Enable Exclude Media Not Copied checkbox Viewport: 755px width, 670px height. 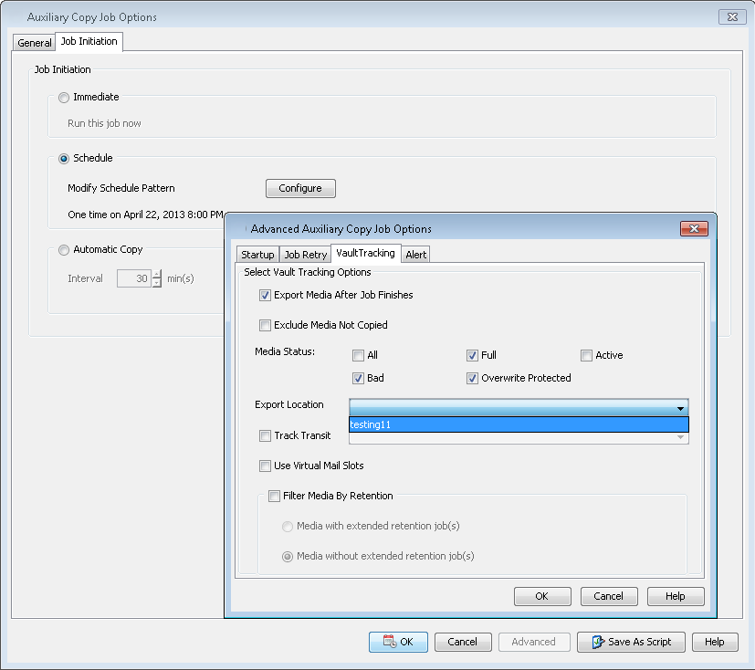click(x=266, y=325)
